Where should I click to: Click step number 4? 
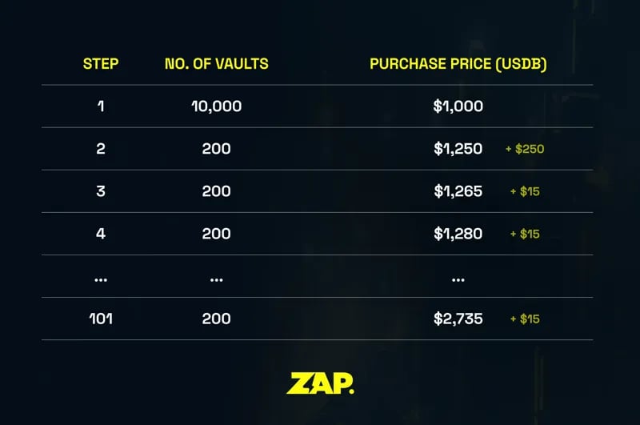[x=101, y=234]
